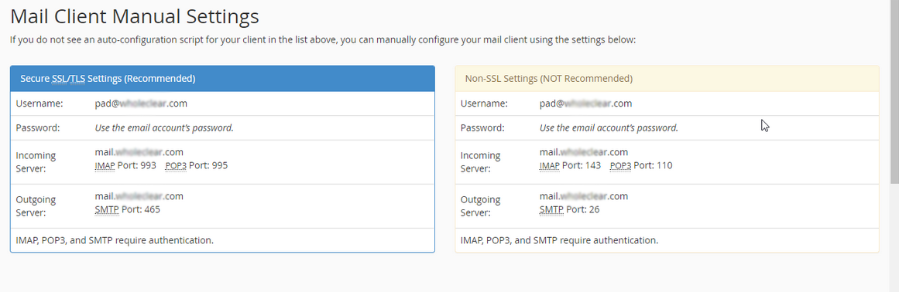Click the IMAP Port: 143 text
Viewport: 899px width, 292px height.
pos(570,166)
